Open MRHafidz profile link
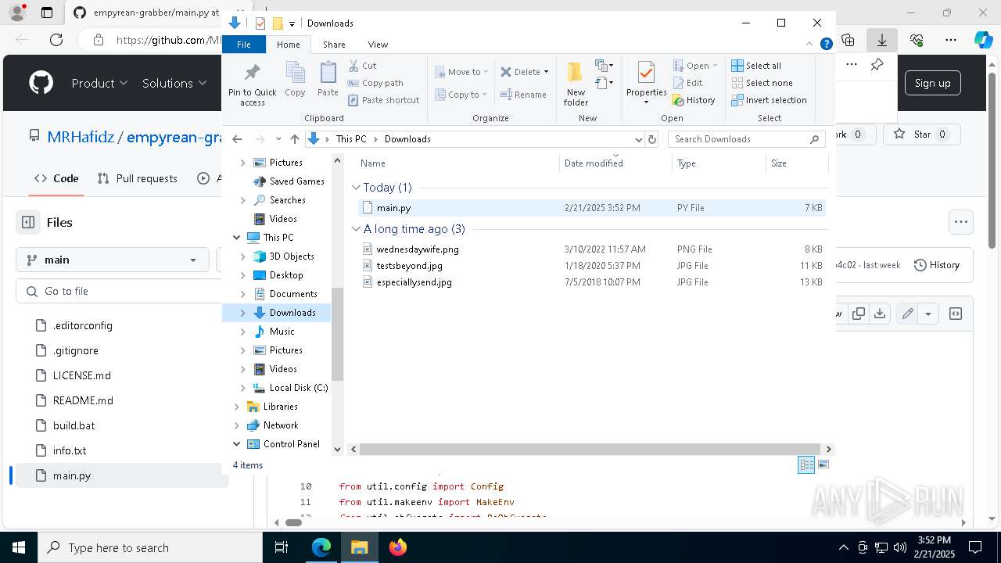1001x563 pixels. (x=81, y=137)
